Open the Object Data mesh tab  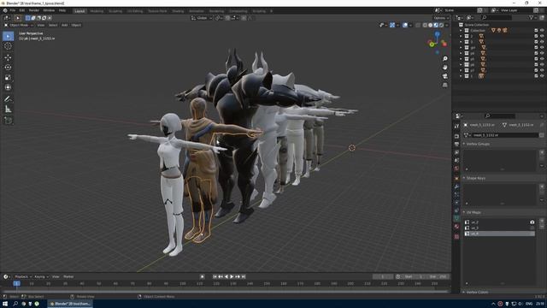tap(456, 218)
